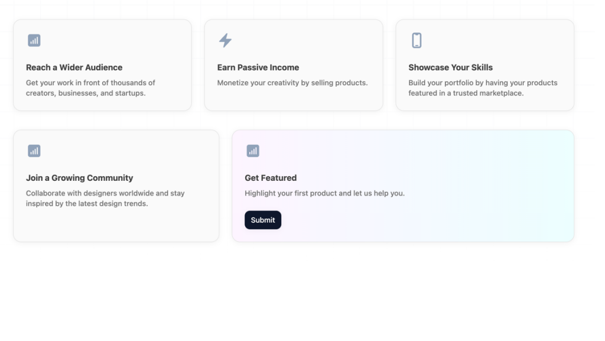Screen dimensions: 605x341
Task: Click blank space below Earn Passive Income description
Action: pyautogui.click(x=293, y=99)
